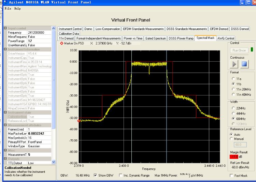This screenshot has height=182, width=256.
Task: Click the MirrorFrequency False value
Action: (x=39, y=37)
